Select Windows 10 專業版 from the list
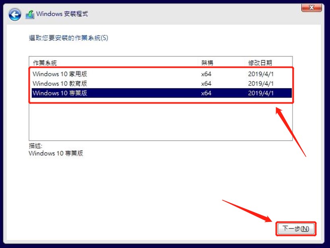330x248 pixels. pyautogui.click(x=60, y=93)
